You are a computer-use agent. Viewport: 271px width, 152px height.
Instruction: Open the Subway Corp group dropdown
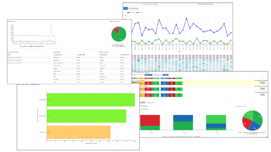click(x=149, y=75)
